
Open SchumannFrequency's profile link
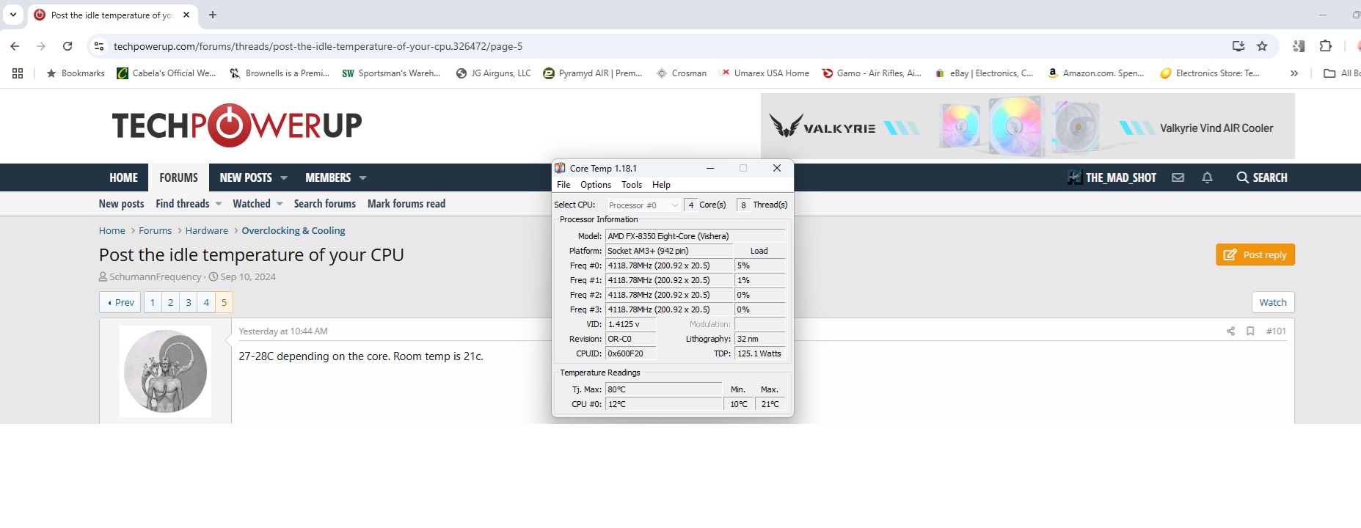point(155,276)
